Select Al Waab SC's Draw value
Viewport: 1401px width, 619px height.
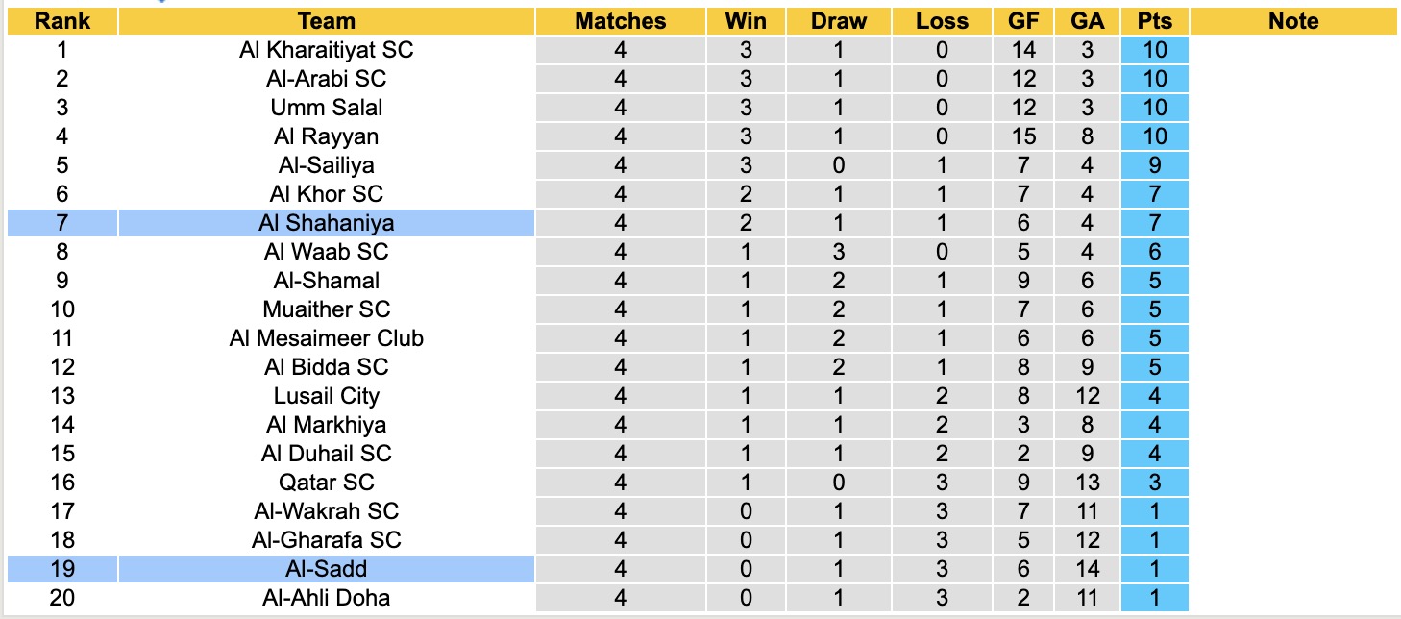point(838,252)
